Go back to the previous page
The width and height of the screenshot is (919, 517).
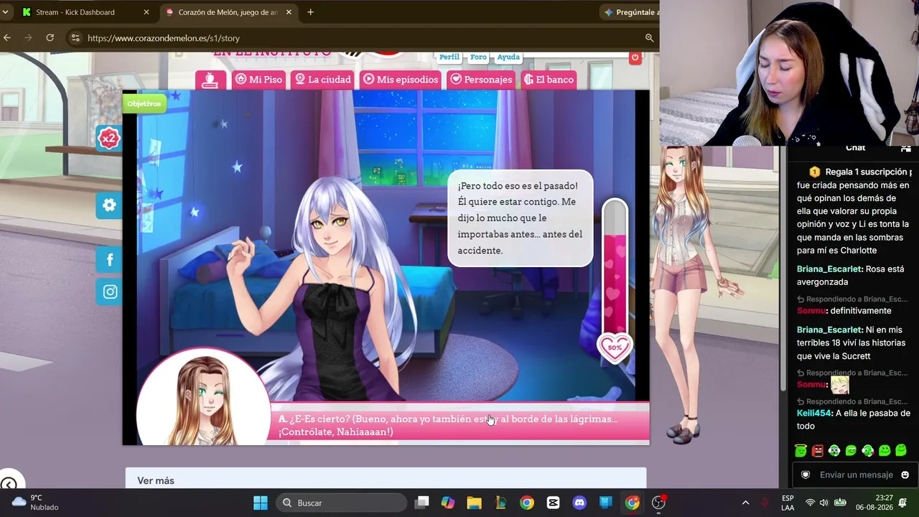pos(7,38)
